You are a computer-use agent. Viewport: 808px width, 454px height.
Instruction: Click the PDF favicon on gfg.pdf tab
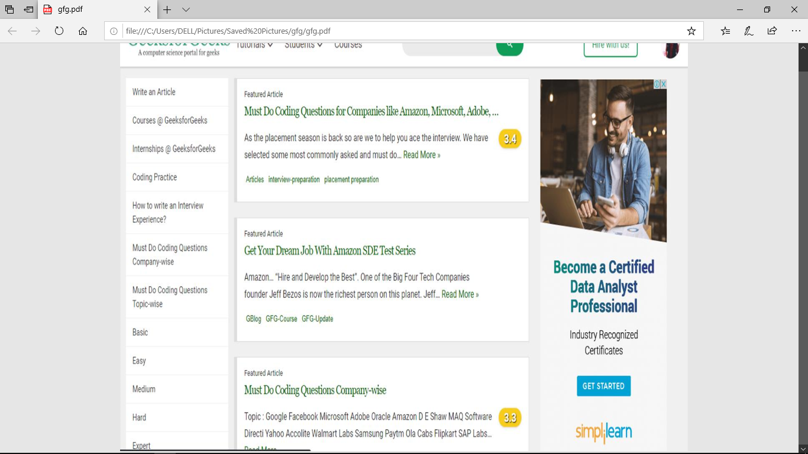48,9
